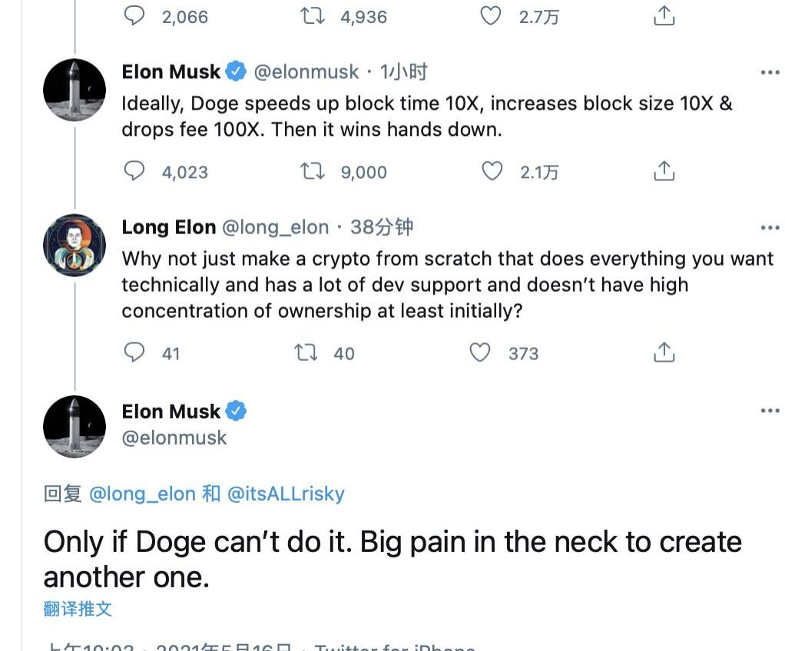Reply to Long Elon's crypto question tweet
Screen dimensions: 785x651
135,352
